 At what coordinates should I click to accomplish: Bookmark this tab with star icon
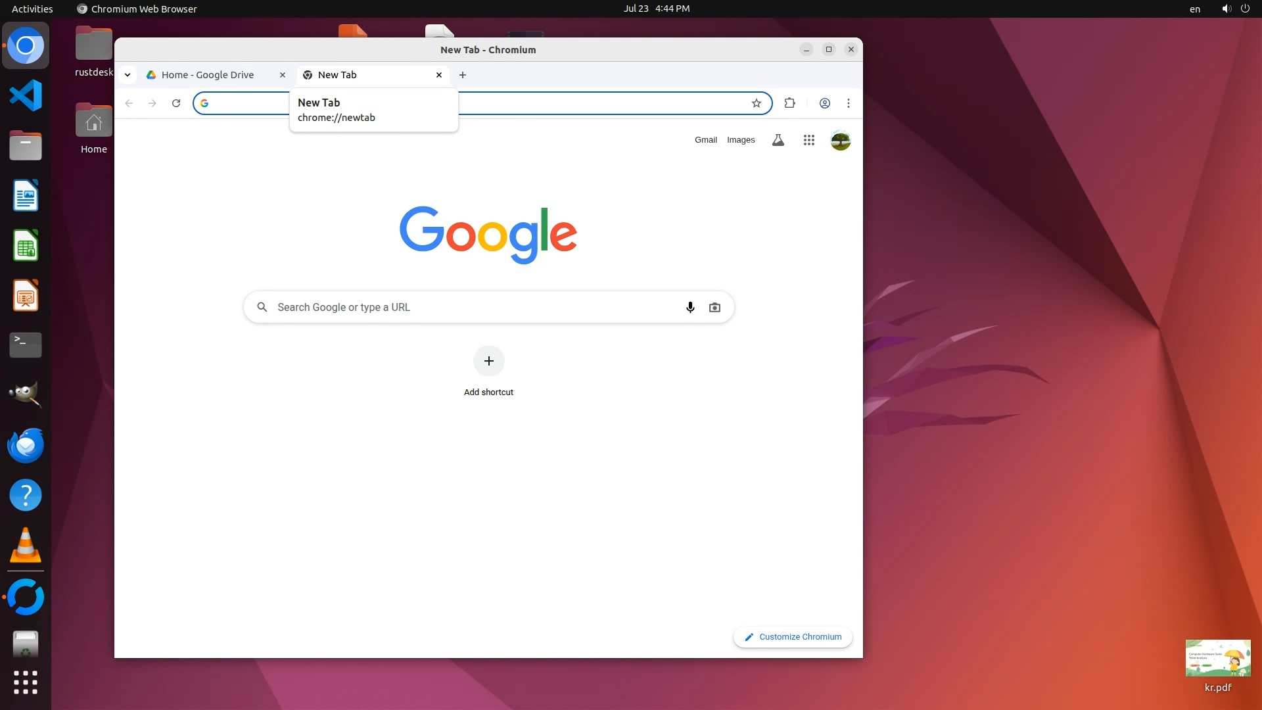[757, 103]
